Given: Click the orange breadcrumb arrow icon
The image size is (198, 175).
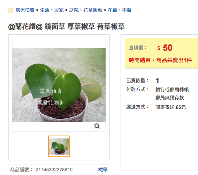Looking at the screenshot, I should 11,10.
